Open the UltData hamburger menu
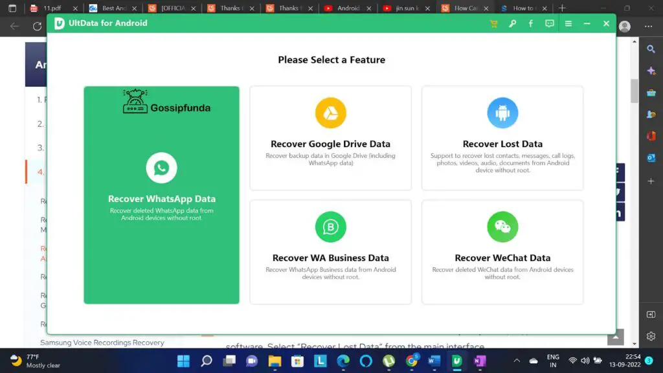 (x=568, y=24)
